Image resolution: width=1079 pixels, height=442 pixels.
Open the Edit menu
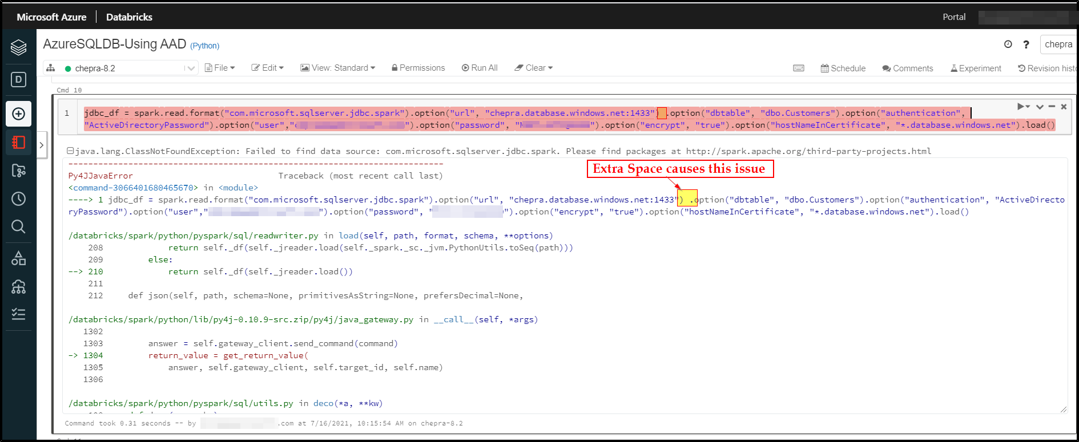point(268,68)
